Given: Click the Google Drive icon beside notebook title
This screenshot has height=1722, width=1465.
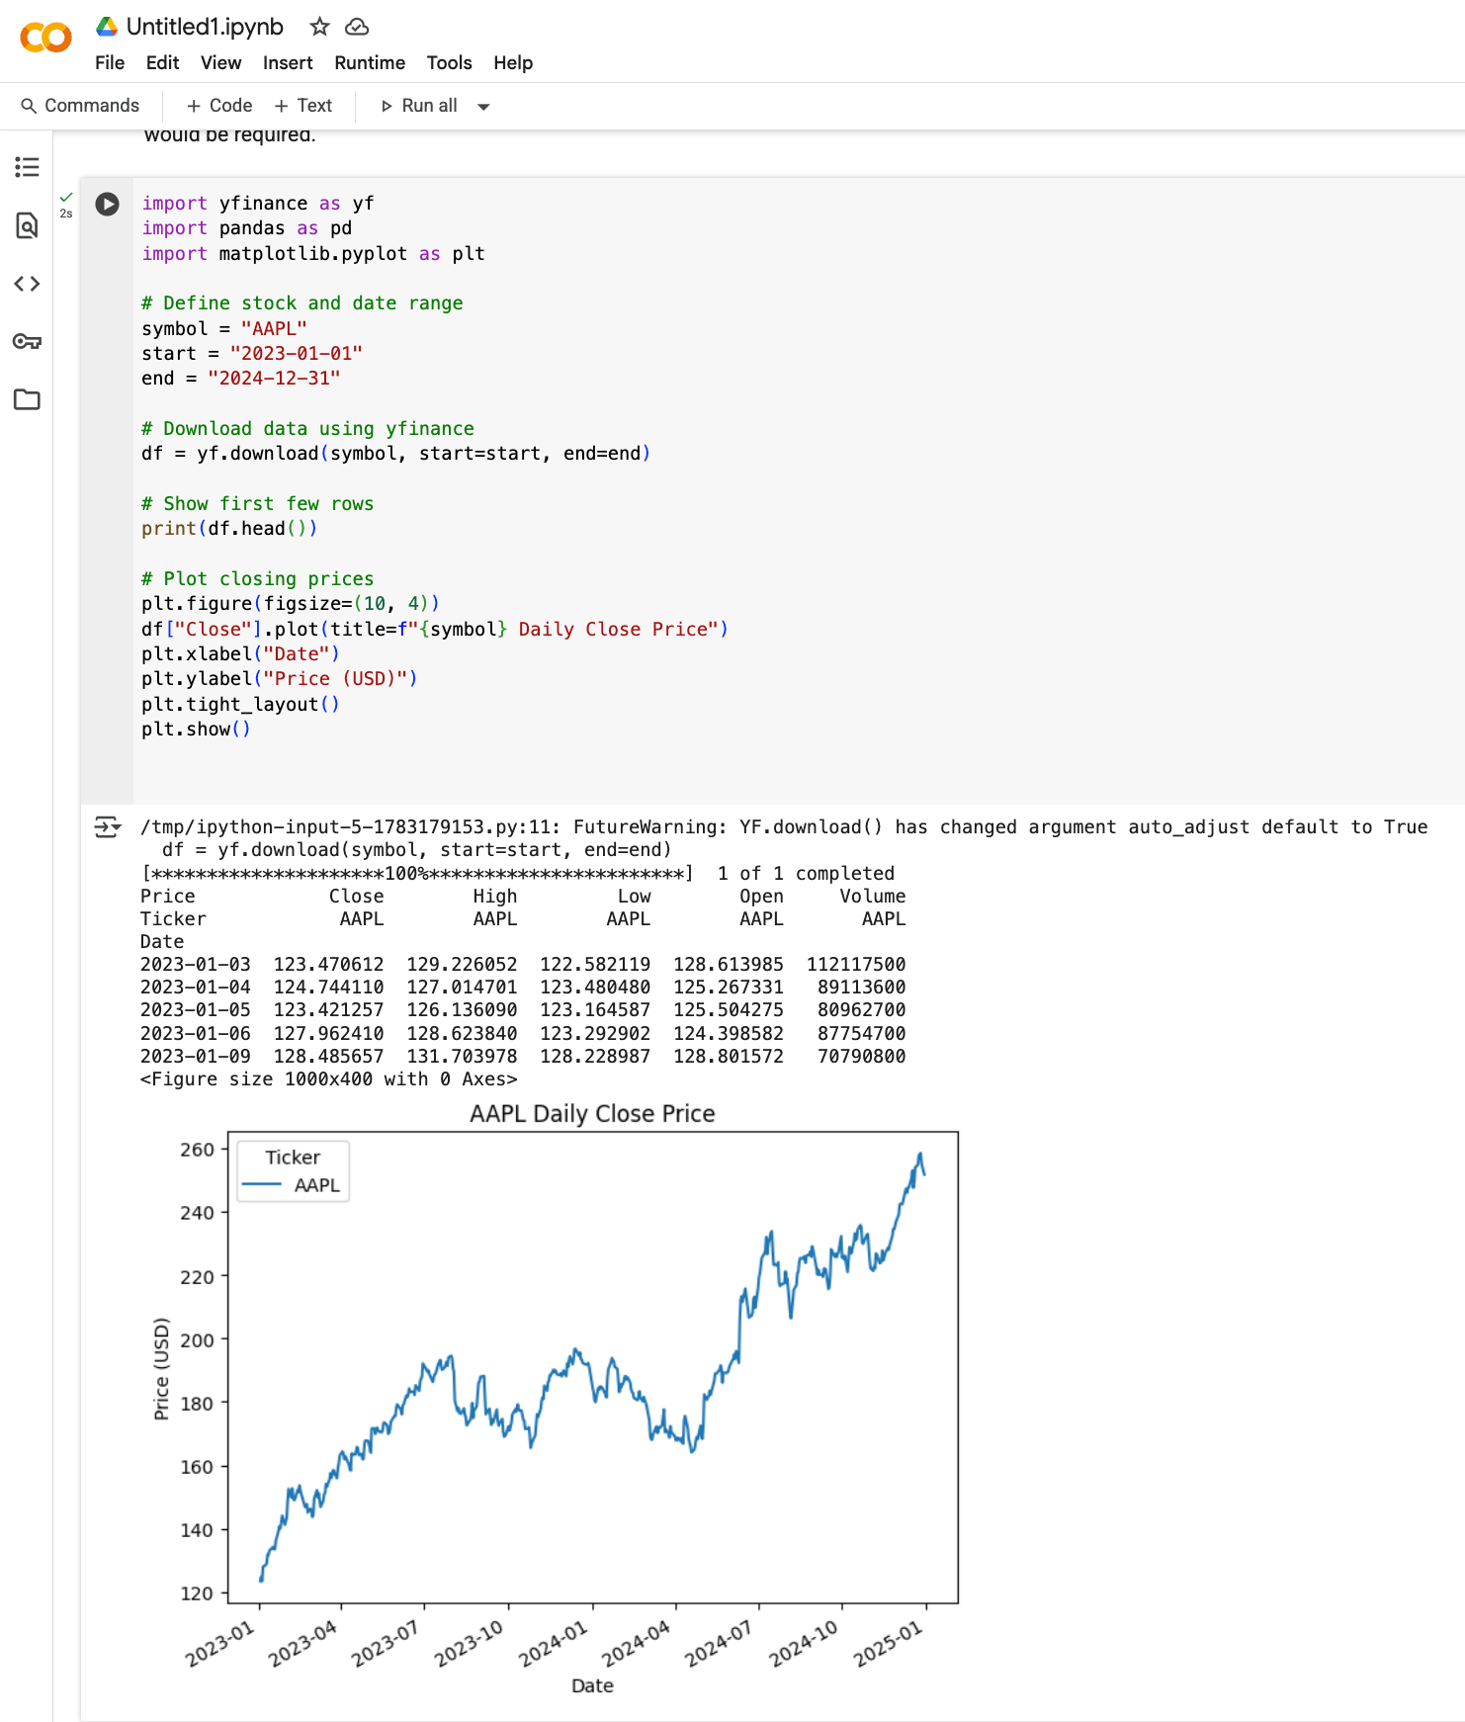Looking at the screenshot, I should pos(107,27).
